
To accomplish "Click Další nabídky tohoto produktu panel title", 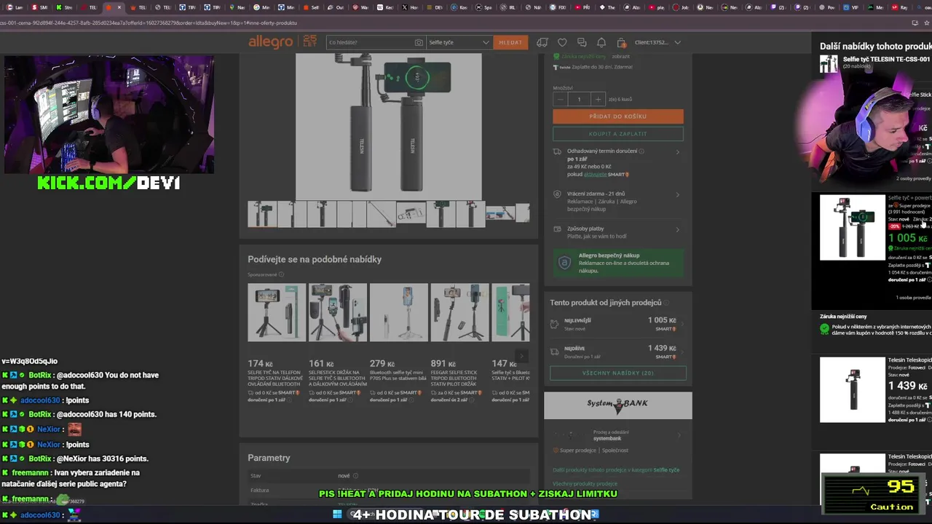I will [x=876, y=47].
